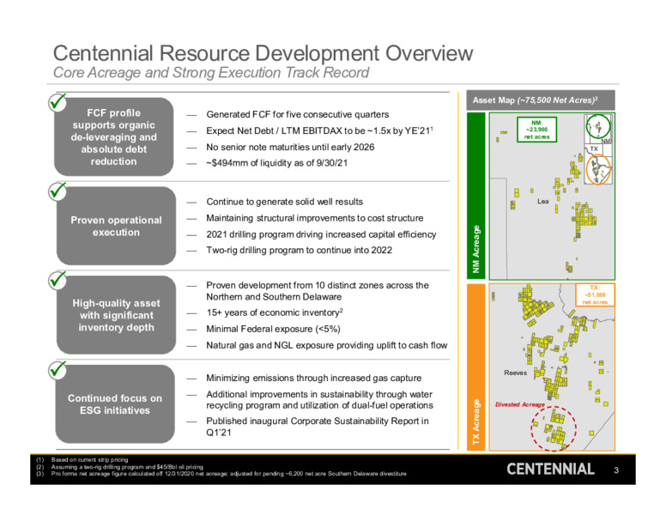
Task: Click subtitle 'Core Acreage and Strong Execution Track Record'
Action: pyautogui.click(x=211, y=73)
